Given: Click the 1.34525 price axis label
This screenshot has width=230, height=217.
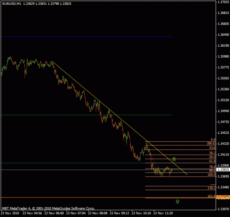Looking at the screenshot, I should pos(223,133).
